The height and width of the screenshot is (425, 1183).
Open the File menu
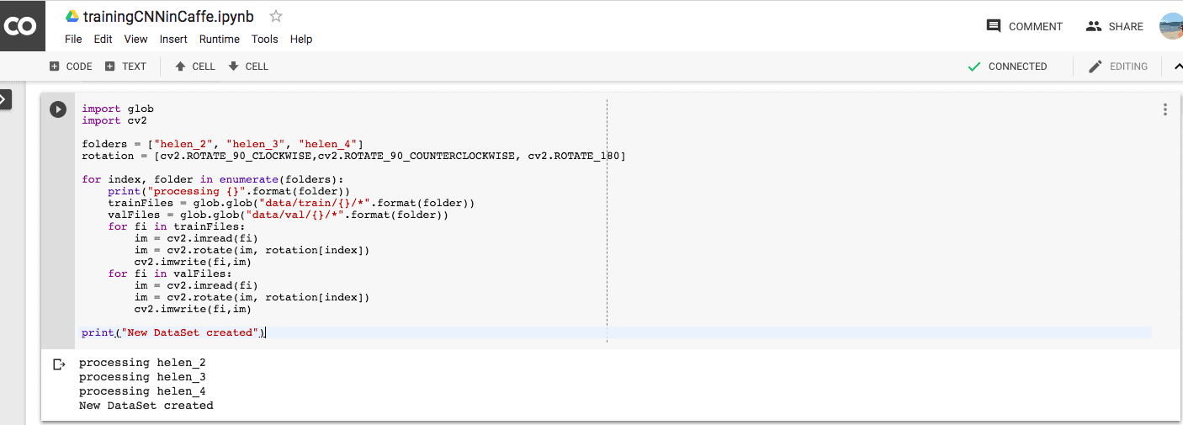[x=73, y=39]
